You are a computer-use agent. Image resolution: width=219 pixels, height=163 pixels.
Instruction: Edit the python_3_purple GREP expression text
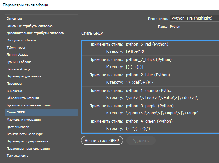pos(162,113)
